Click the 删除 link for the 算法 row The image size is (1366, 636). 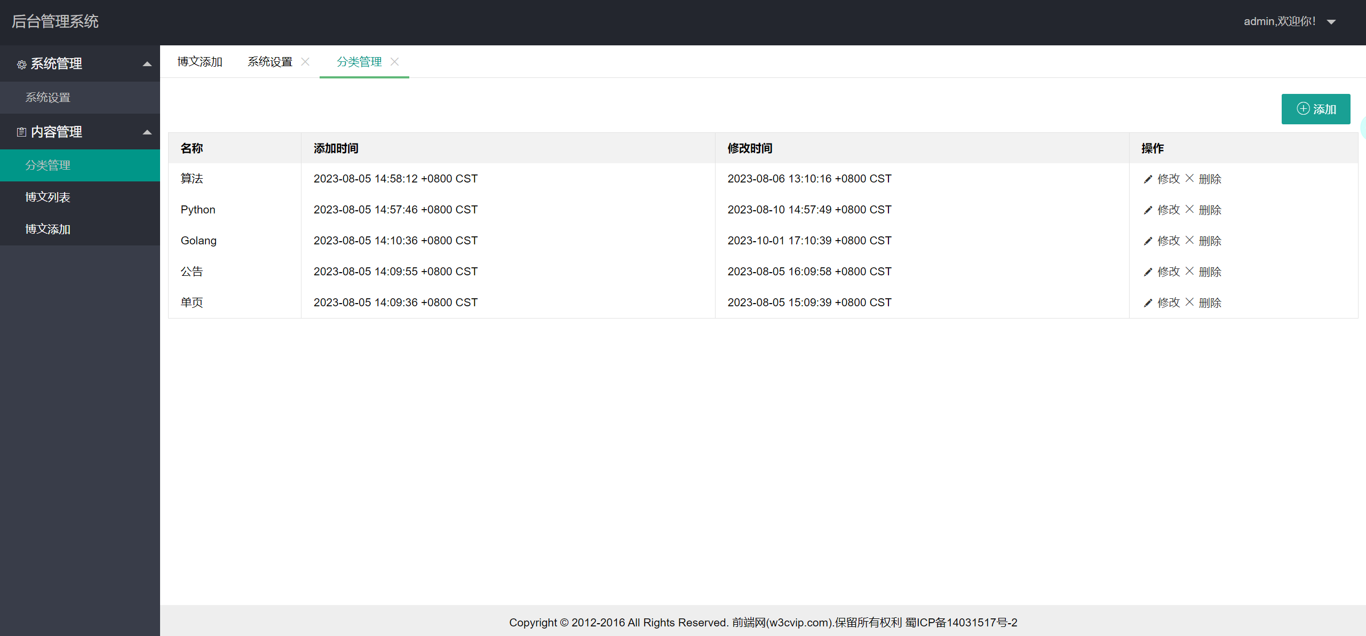click(x=1210, y=179)
